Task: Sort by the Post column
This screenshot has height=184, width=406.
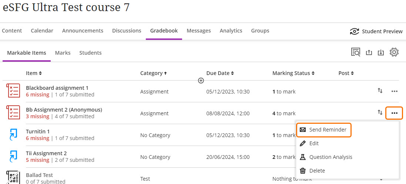Action: pyautogui.click(x=346, y=73)
